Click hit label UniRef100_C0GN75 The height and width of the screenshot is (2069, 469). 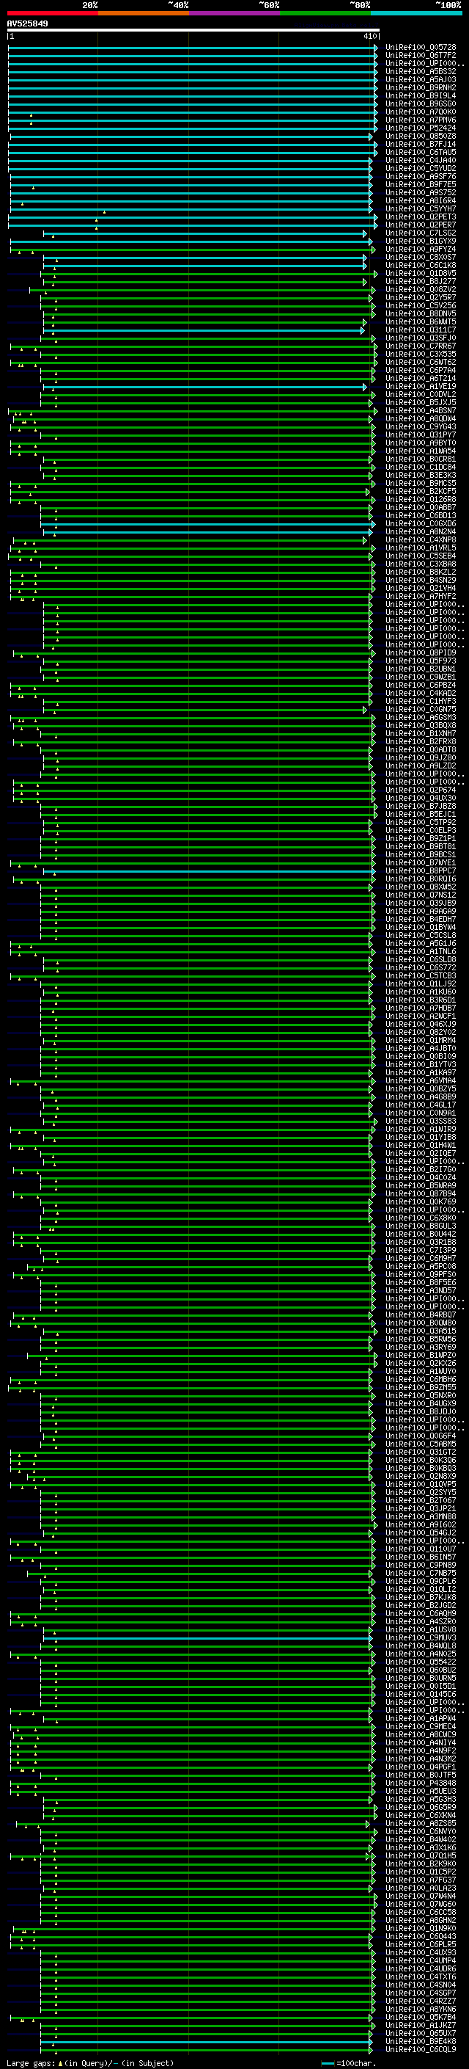(x=420, y=709)
